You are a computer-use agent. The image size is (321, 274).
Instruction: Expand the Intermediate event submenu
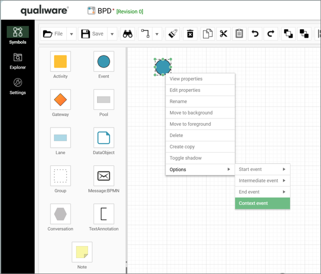[262, 180]
